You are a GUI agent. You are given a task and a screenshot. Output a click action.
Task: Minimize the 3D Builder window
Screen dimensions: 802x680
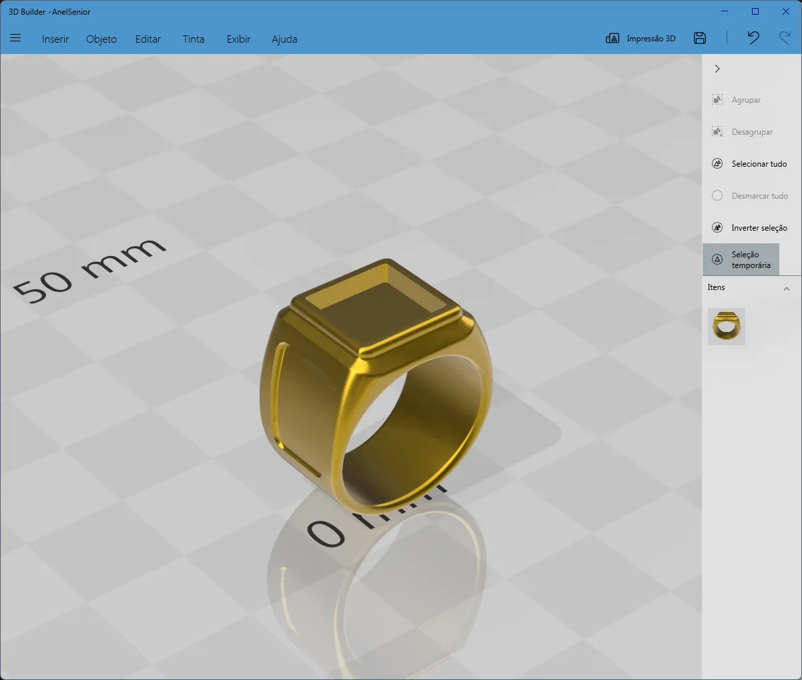[725, 11]
